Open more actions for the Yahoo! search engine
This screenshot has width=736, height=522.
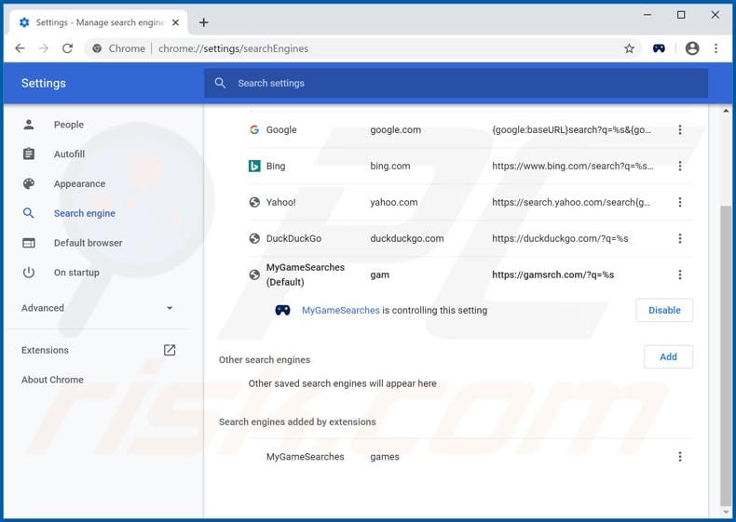[x=680, y=202]
